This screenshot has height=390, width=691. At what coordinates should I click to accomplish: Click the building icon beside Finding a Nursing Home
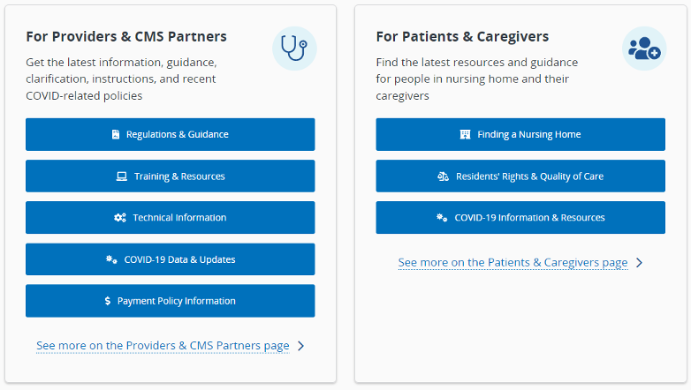tap(465, 135)
